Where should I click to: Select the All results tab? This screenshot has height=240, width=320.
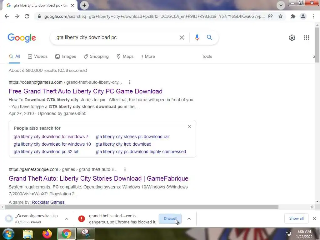(14, 57)
